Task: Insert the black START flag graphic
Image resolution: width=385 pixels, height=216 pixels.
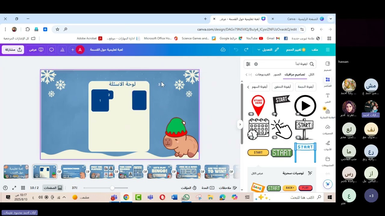Action: (281, 105)
